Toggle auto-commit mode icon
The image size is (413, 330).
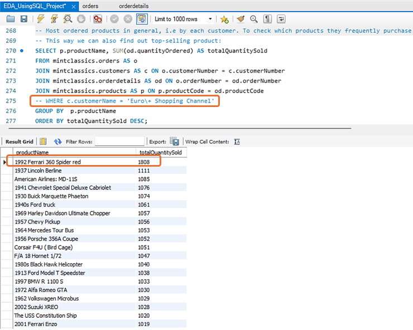point(142,19)
